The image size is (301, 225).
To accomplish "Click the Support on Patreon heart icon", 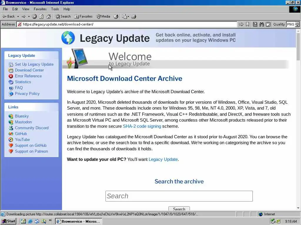I will click(11, 151).
